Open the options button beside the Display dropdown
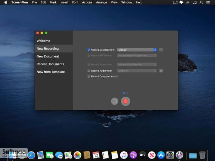The height and width of the screenshot is (161, 215). [x=161, y=50]
